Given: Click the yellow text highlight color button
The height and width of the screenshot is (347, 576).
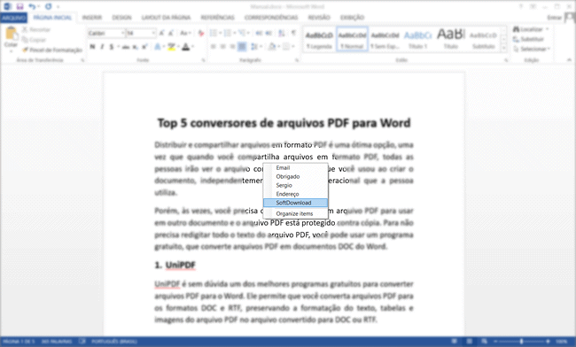Looking at the screenshot, I should [171, 47].
